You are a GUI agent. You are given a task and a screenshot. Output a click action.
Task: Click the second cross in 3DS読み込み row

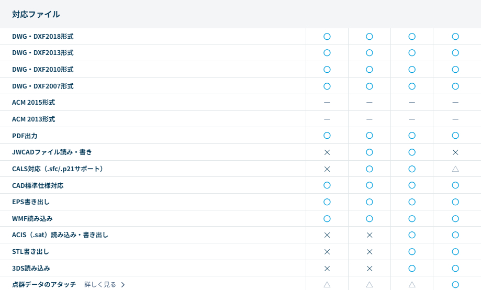coord(370,269)
